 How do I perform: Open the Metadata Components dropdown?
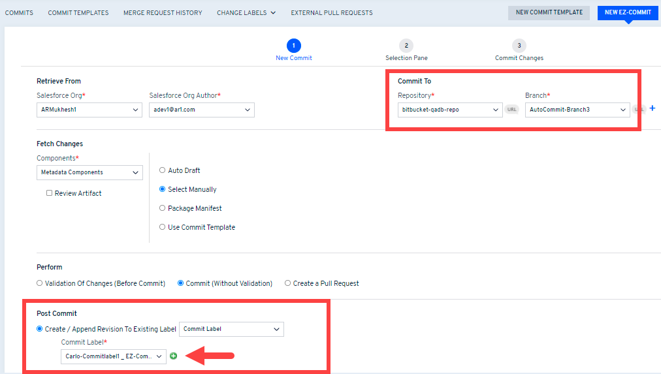89,172
